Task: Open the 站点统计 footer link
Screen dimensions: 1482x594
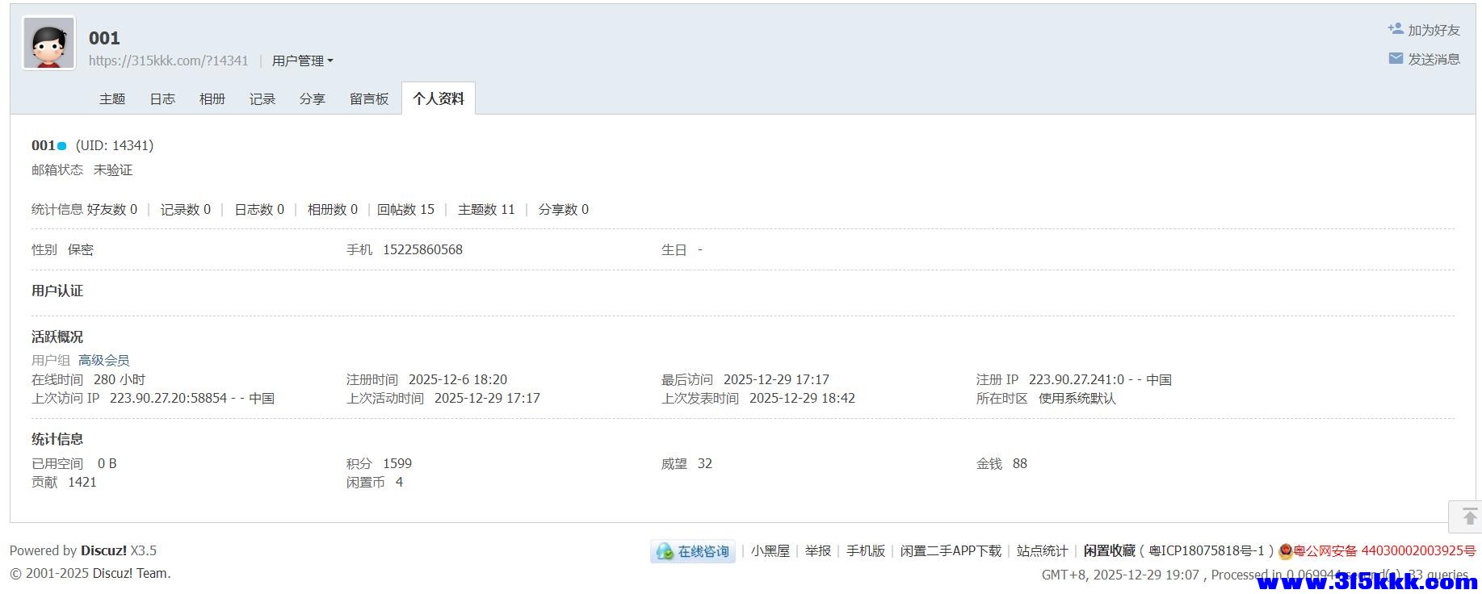Action: click(x=1042, y=550)
